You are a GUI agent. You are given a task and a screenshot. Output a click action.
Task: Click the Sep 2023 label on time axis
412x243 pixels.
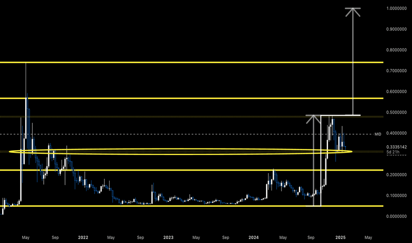pos(226,238)
